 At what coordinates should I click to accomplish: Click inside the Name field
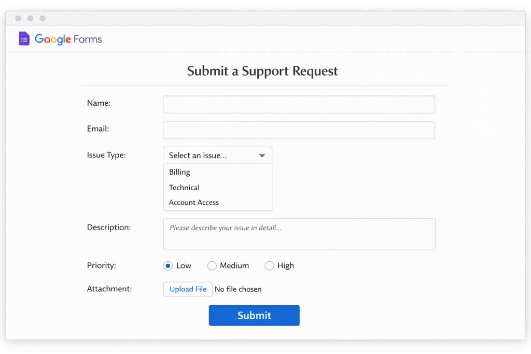[x=299, y=104]
